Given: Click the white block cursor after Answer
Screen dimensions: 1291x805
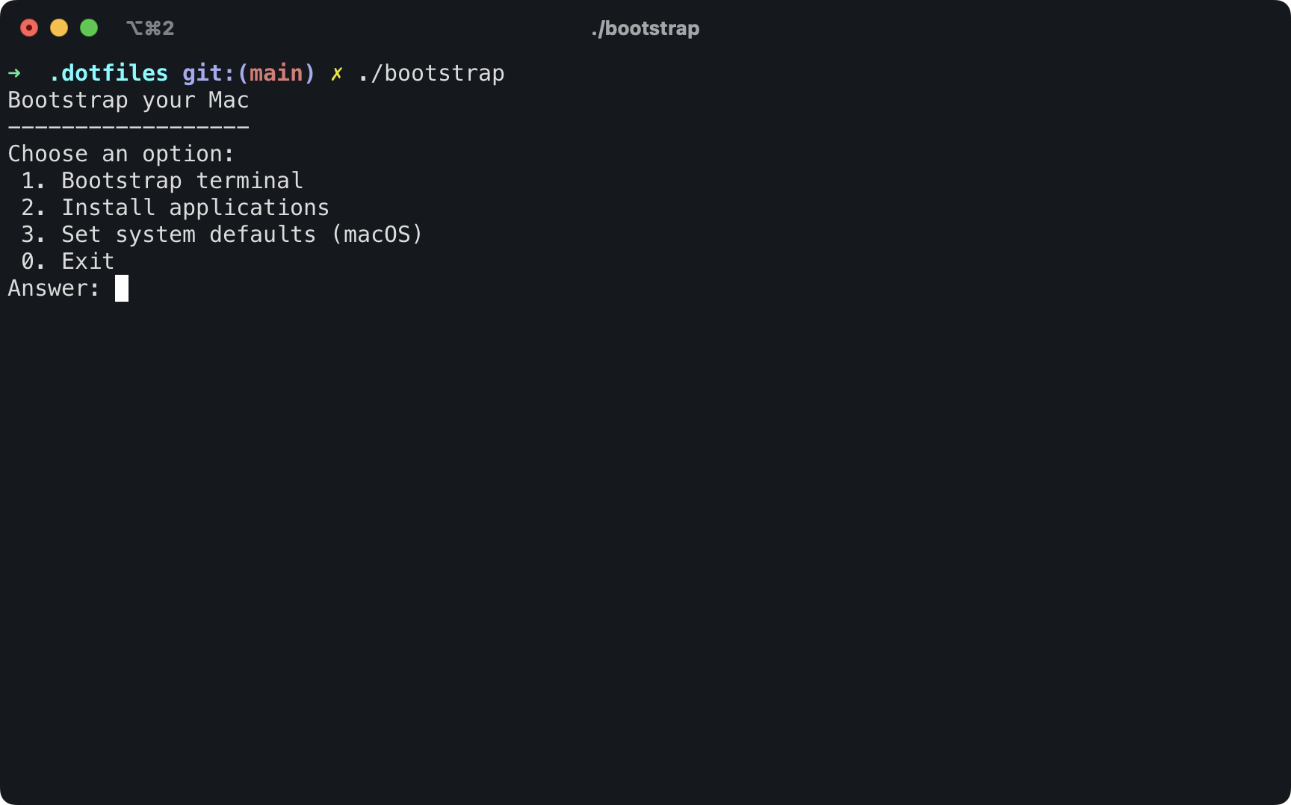Looking at the screenshot, I should [x=122, y=288].
